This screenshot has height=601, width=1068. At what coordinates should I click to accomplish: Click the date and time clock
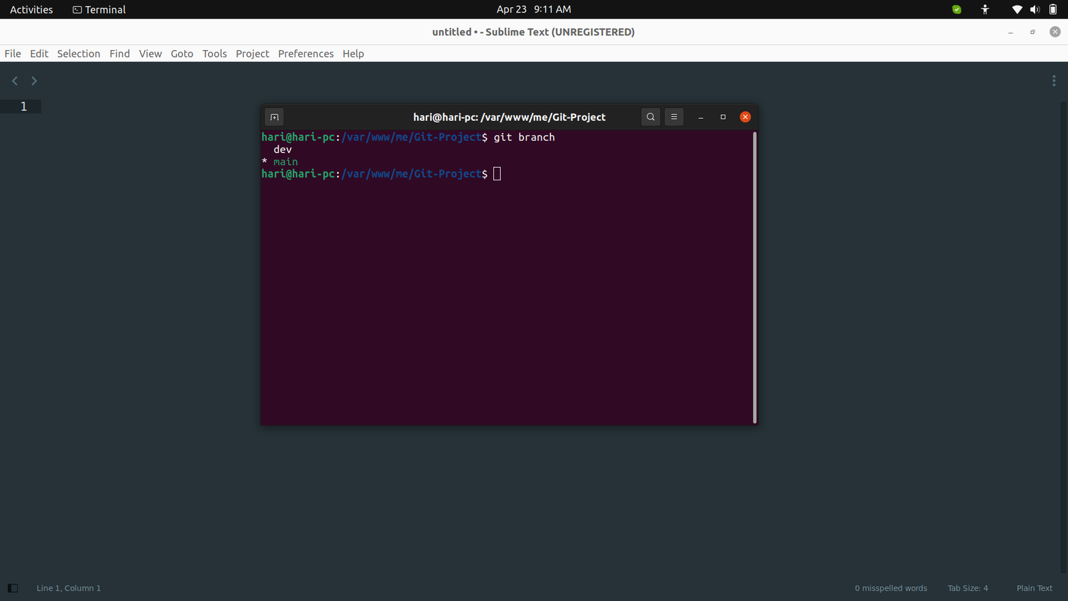[x=533, y=9]
